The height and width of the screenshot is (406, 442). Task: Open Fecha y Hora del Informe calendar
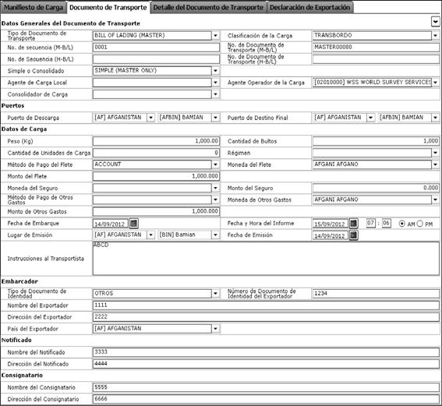click(x=353, y=224)
